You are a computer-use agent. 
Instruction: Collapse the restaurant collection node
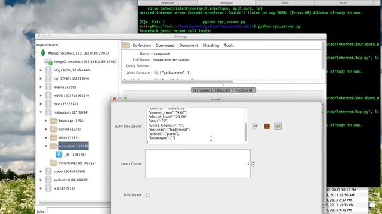[46, 146]
